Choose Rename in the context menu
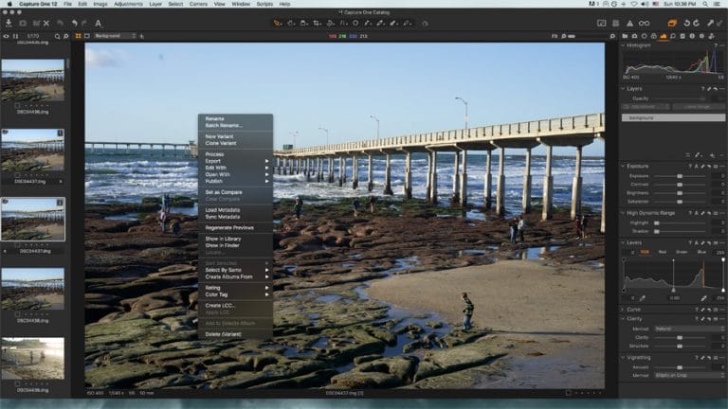 (x=214, y=118)
